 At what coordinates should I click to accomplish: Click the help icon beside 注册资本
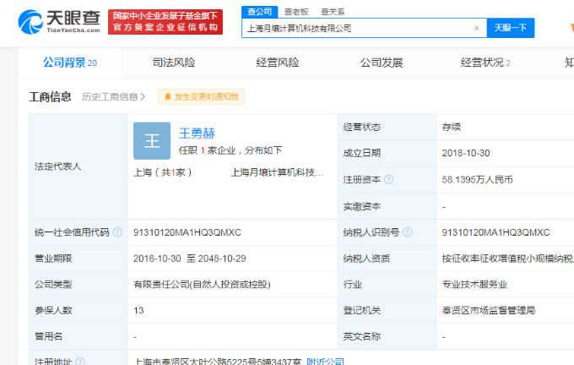pyautogui.click(x=389, y=180)
